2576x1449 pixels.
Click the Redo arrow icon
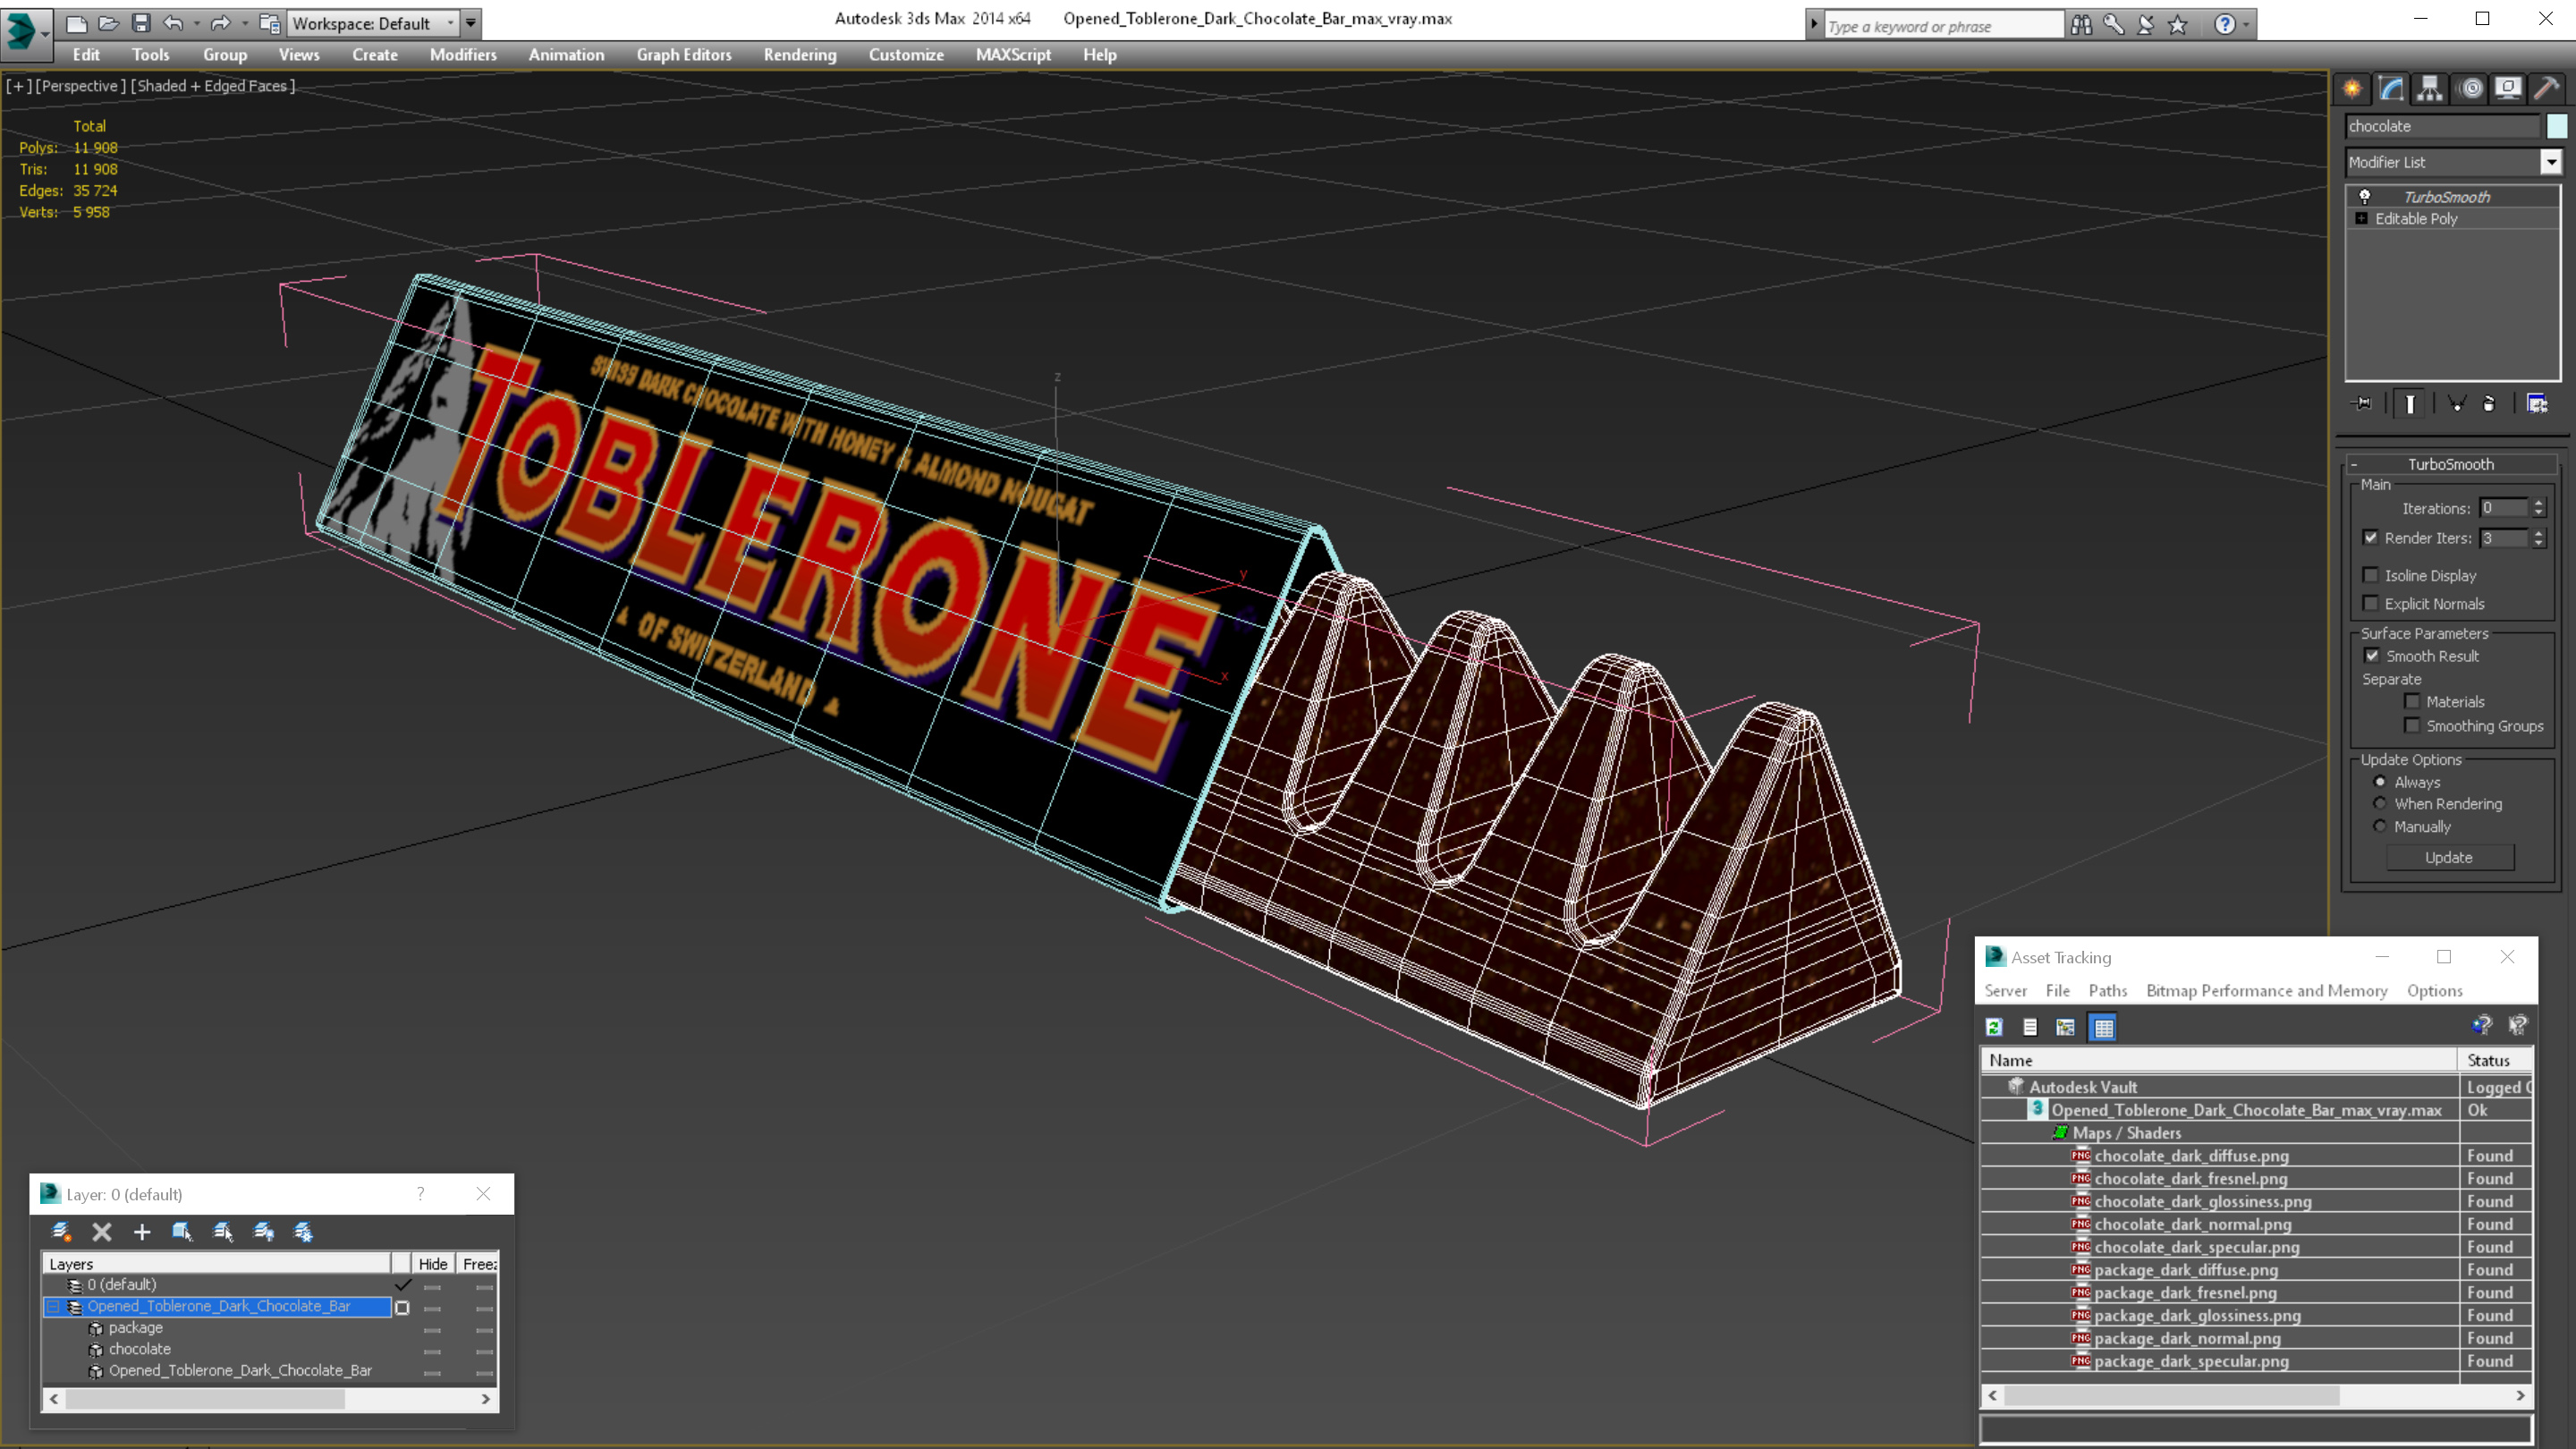point(221,23)
